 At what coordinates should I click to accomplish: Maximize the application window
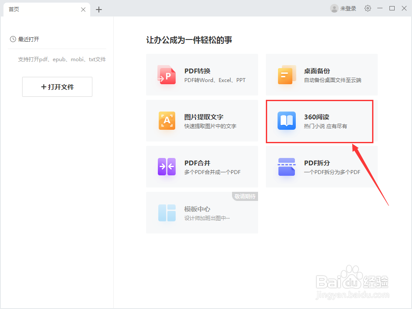click(x=392, y=8)
